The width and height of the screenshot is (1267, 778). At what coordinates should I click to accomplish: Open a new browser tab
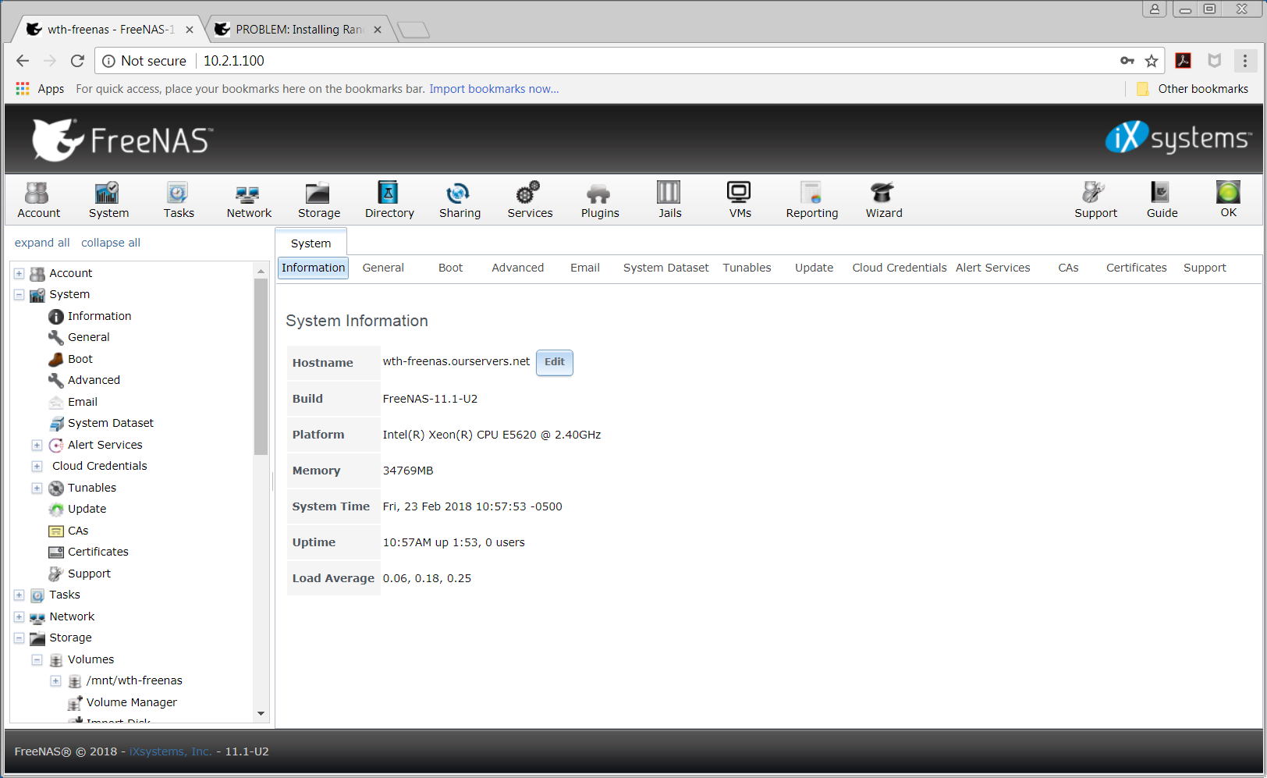pyautogui.click(x=413, y=30)
